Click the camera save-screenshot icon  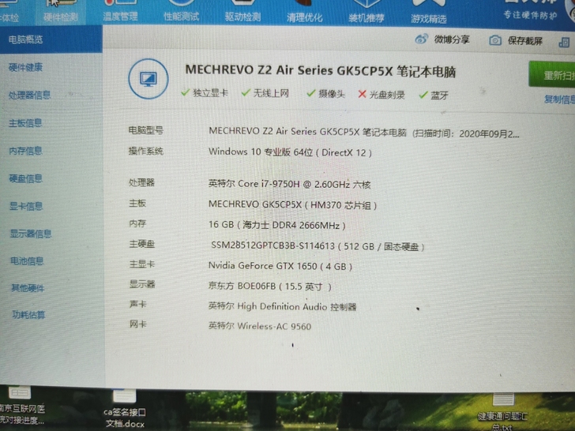click(x=495, y=40)
